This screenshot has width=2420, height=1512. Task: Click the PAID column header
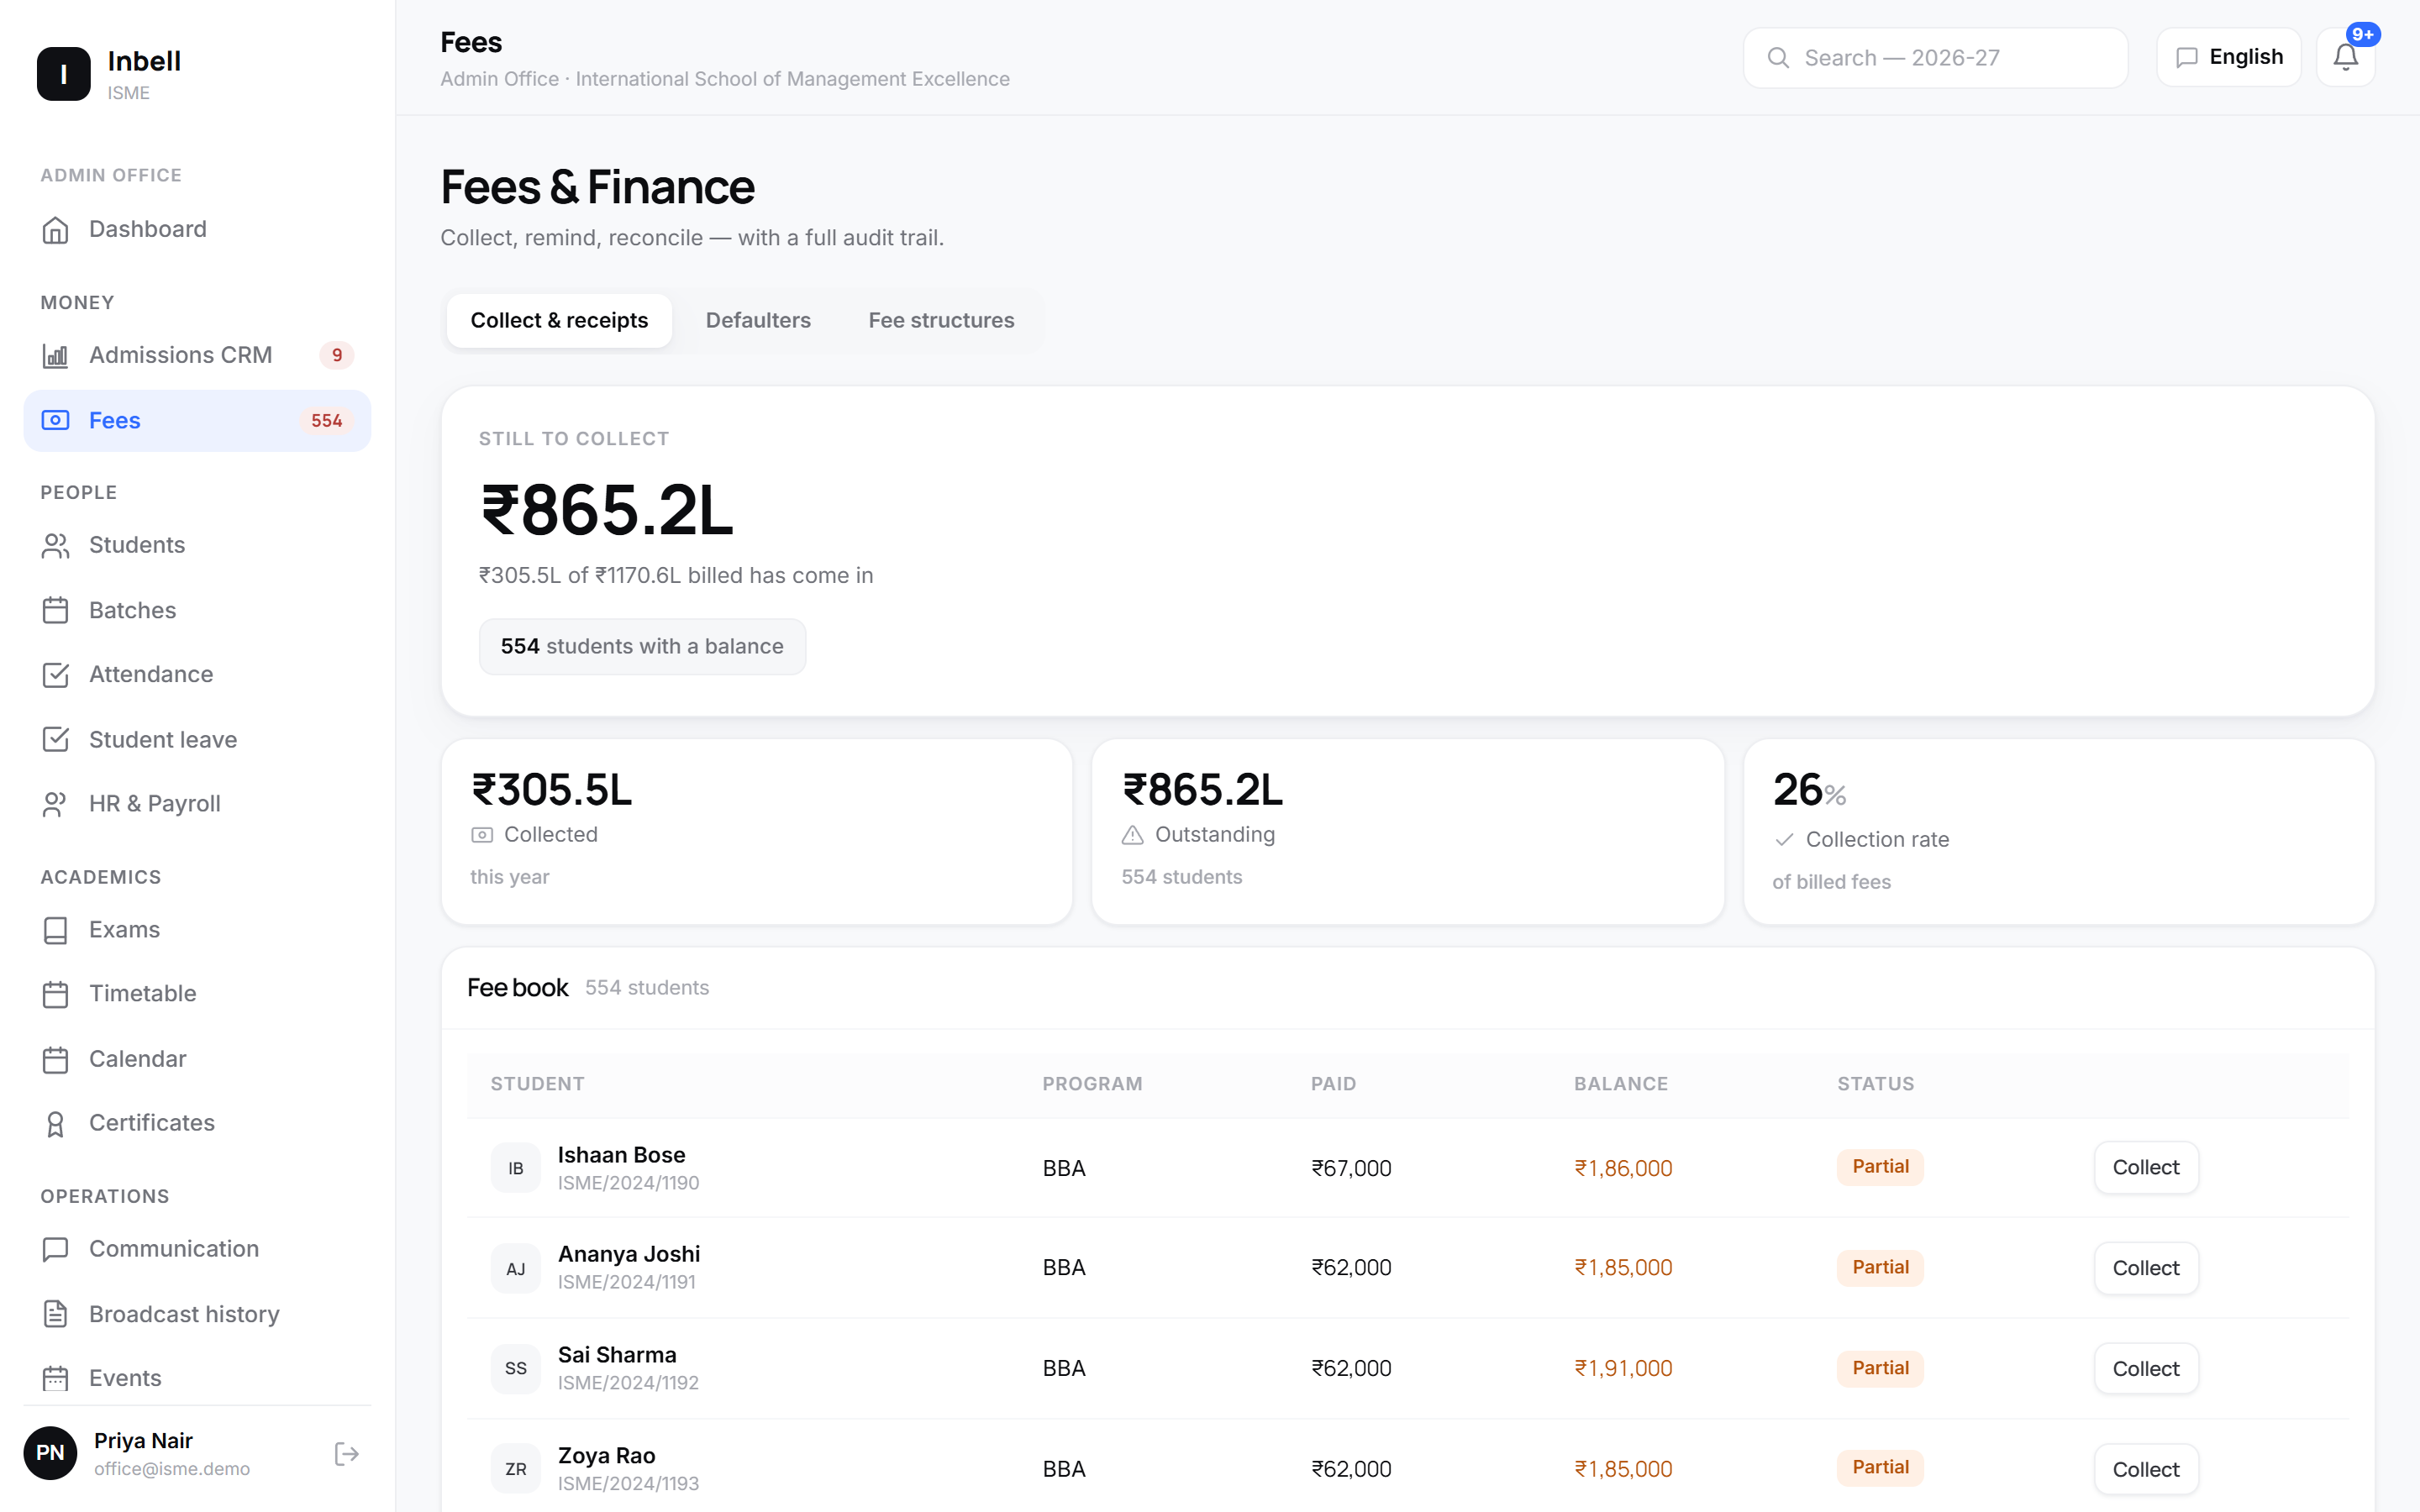pos(1334,1084)
